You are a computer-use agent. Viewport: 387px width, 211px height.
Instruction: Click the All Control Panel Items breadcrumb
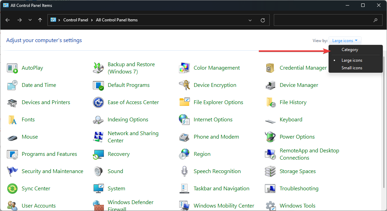117,20
